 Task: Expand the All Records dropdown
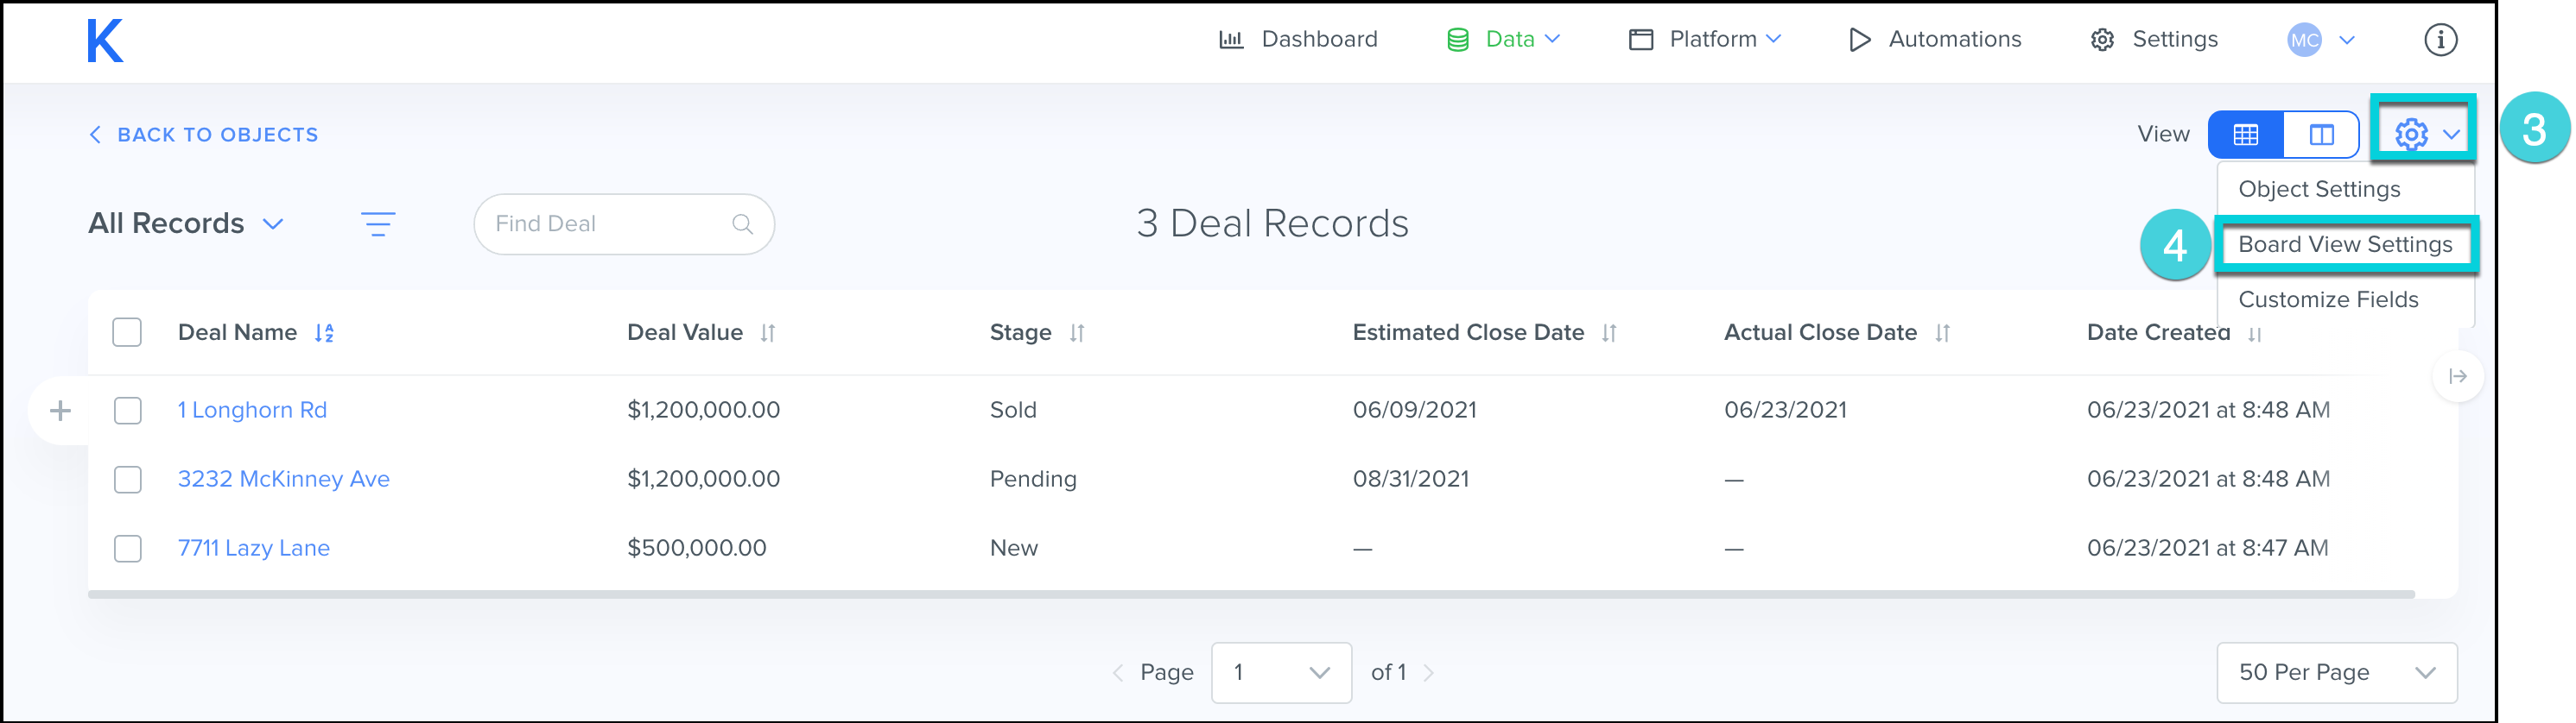pyautogui.click(x=186, y=223)
